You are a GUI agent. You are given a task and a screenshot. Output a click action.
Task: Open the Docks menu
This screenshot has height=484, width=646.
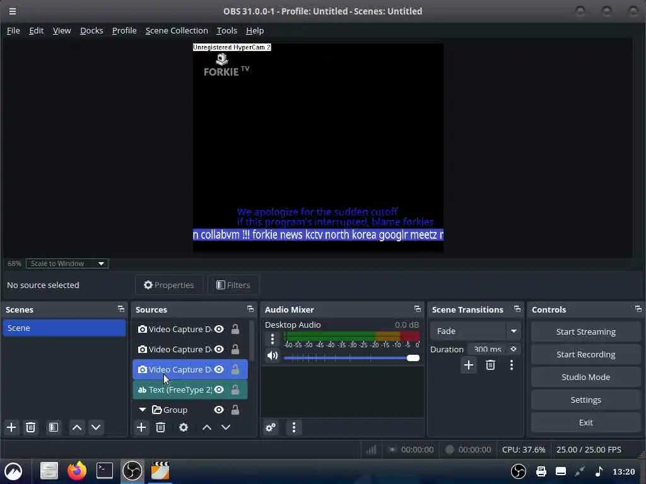[91, 30]
